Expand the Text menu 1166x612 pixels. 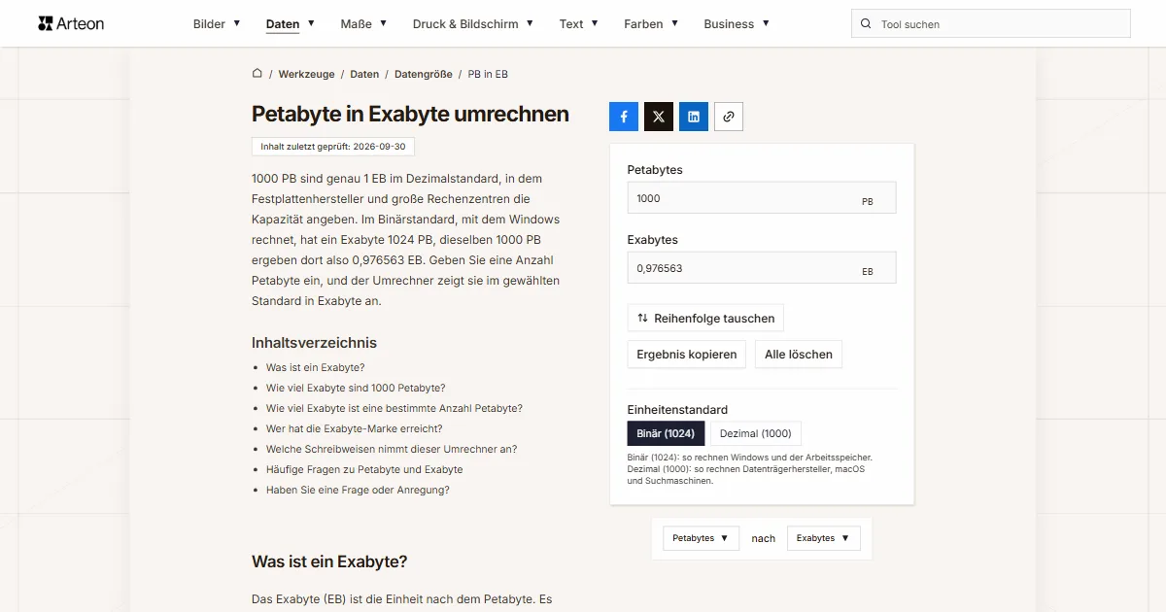click(579, 23)
